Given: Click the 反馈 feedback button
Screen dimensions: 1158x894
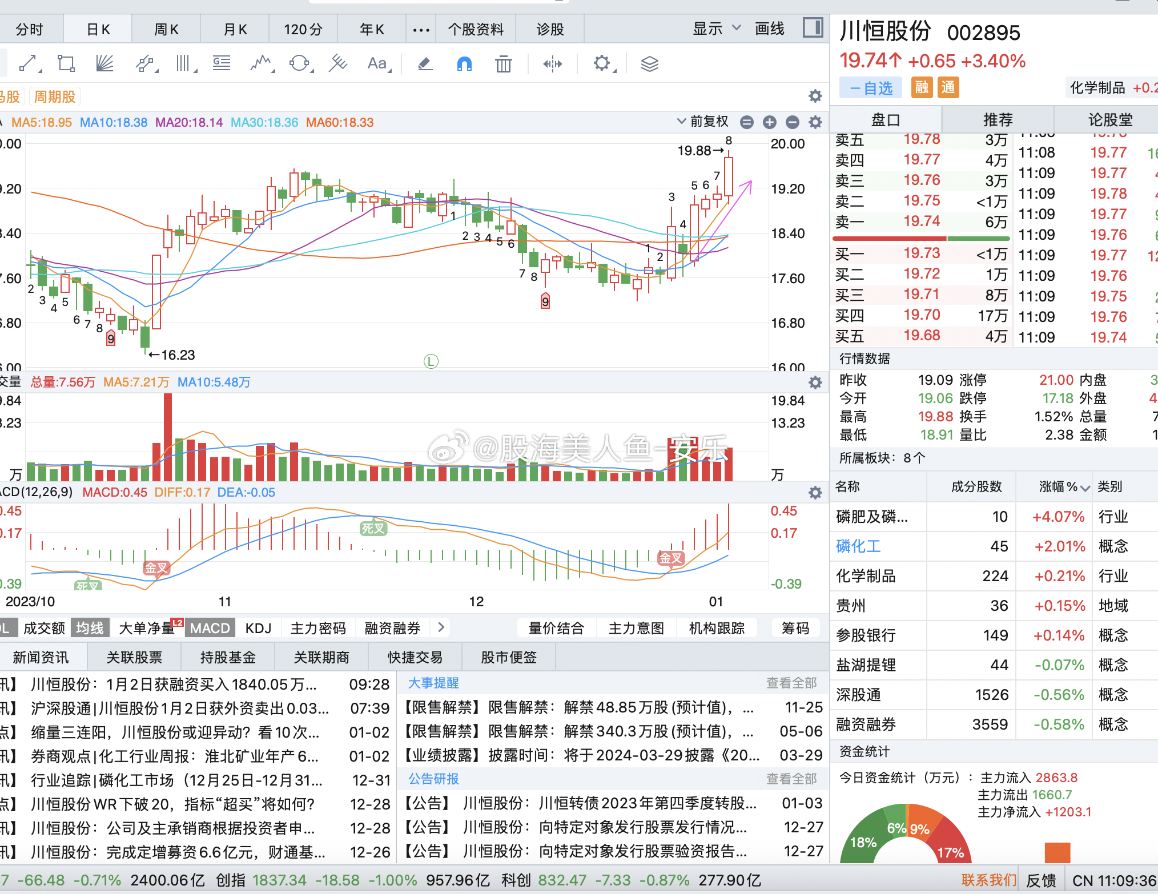Looking at the screenshot, I should click(1040, 880).
